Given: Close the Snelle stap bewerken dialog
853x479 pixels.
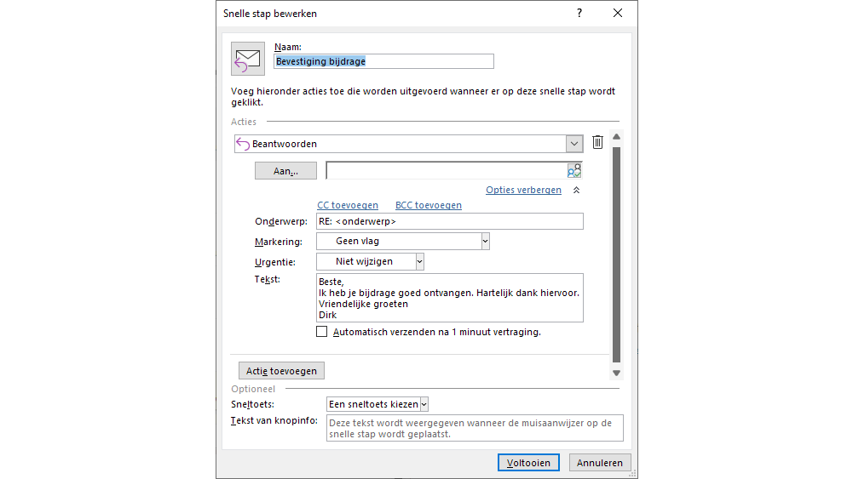Looking at the screenshot, I should pos(618,13).
